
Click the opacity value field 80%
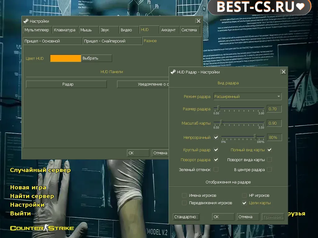[275, 137]
